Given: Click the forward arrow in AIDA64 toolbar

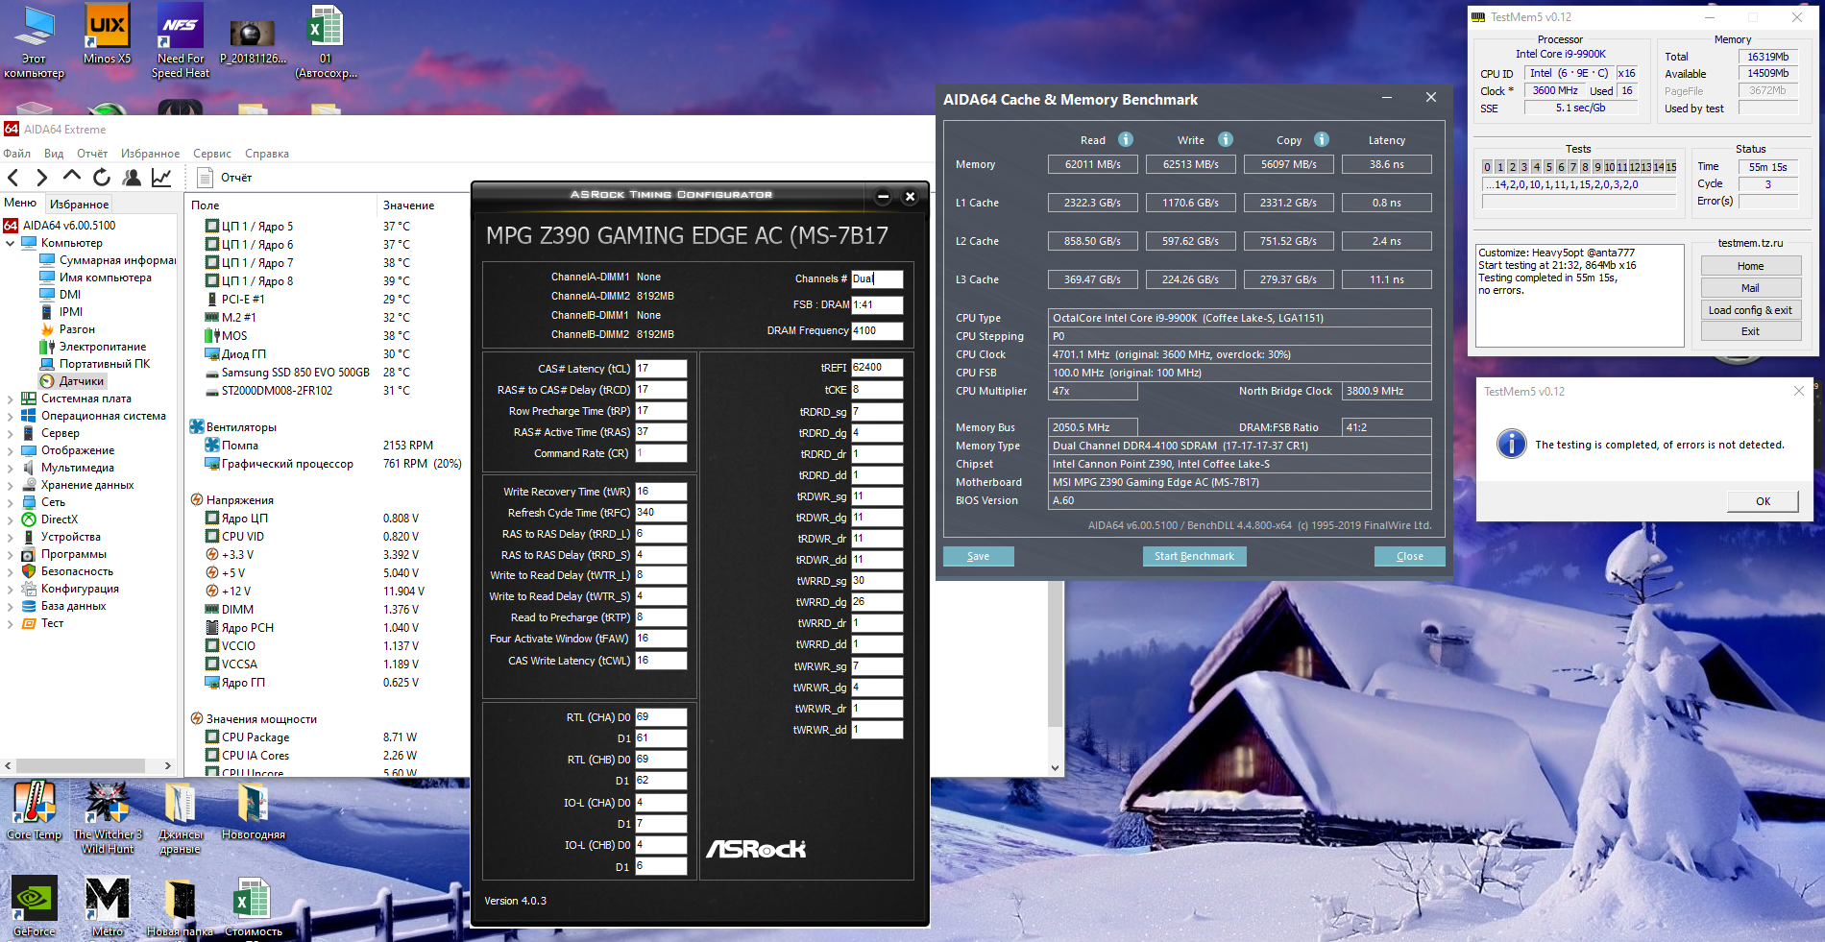Looking at the screenshot, I should coord(41,177).
